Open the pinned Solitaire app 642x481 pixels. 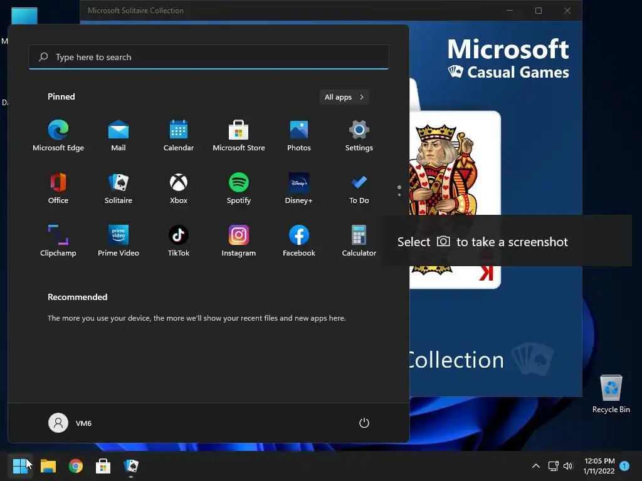pyautogui.click(x=118, y=188)
